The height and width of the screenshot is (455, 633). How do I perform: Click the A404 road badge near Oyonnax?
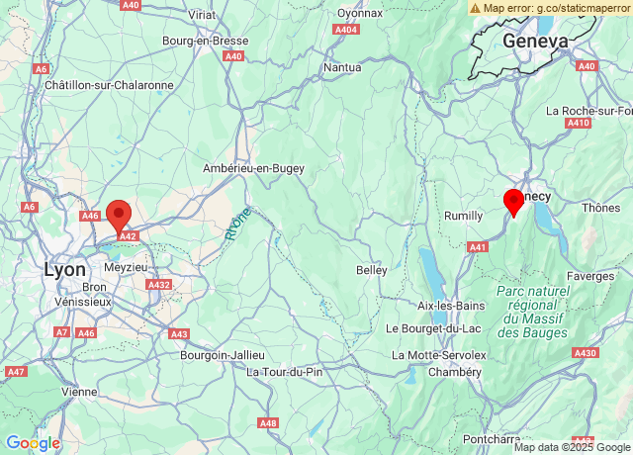pos(346,30)
